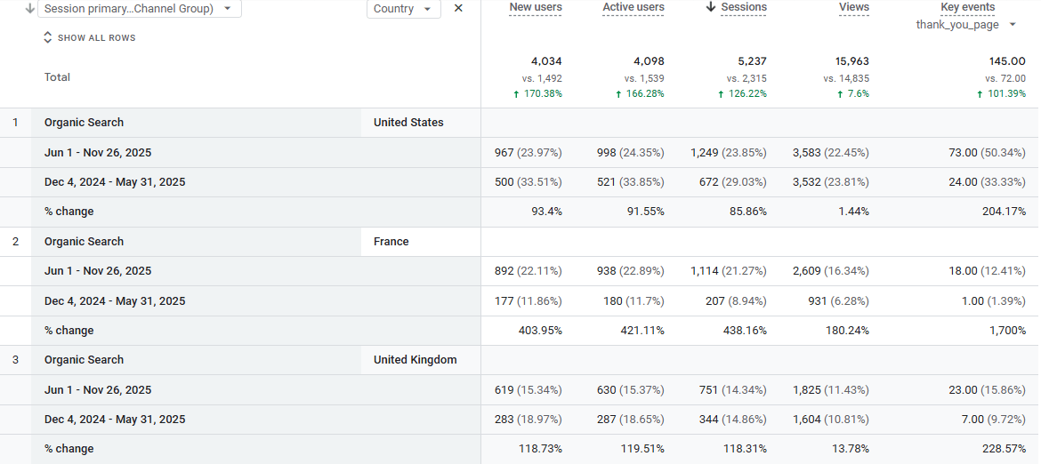
Task: Click the France country cell
Action: (x=391, y=242)
